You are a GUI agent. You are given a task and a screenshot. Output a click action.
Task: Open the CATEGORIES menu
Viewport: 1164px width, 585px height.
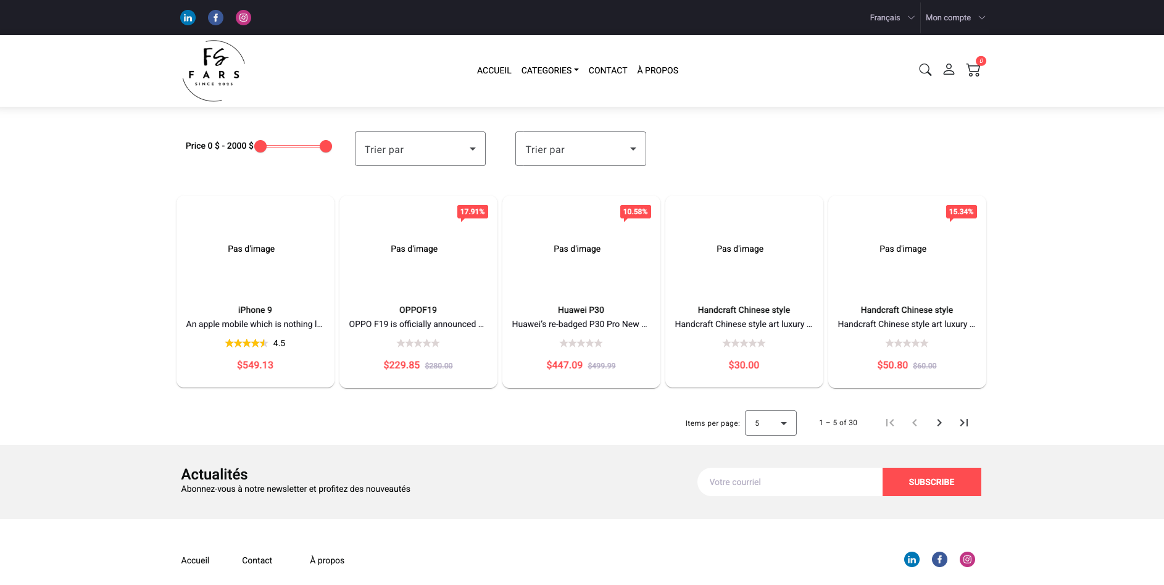coord(549,70)
